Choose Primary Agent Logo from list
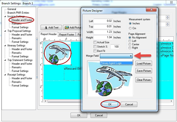177x122 pixels. click(116, 63)
